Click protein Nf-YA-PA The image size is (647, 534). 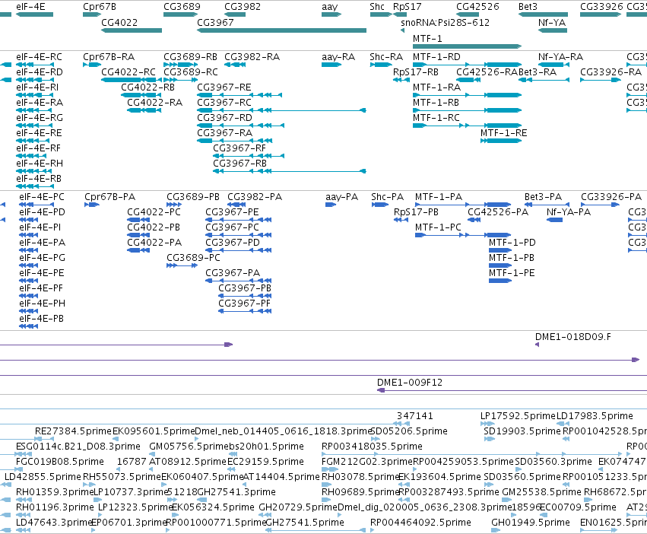click(569, 212)
